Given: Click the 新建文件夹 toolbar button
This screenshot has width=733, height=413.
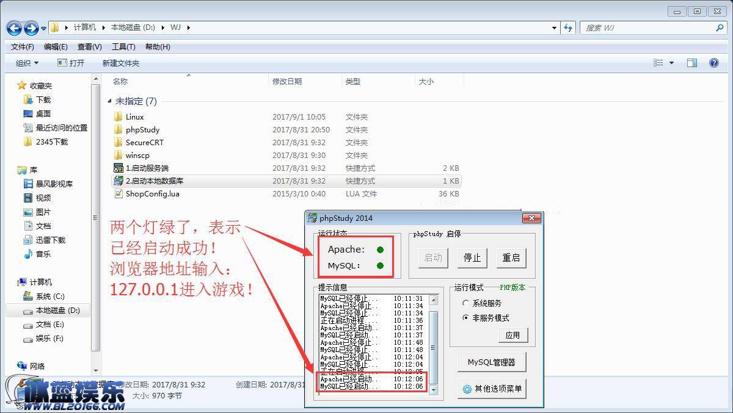Looking at the screenshot, I should pos(121,63).
